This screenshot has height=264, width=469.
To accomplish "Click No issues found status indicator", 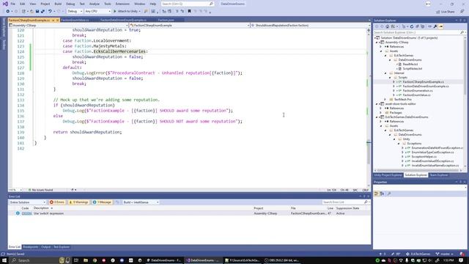I will pyautogui.click(x=41, y=190).
